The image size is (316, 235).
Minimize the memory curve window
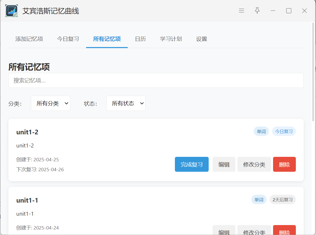click(273, 11)
